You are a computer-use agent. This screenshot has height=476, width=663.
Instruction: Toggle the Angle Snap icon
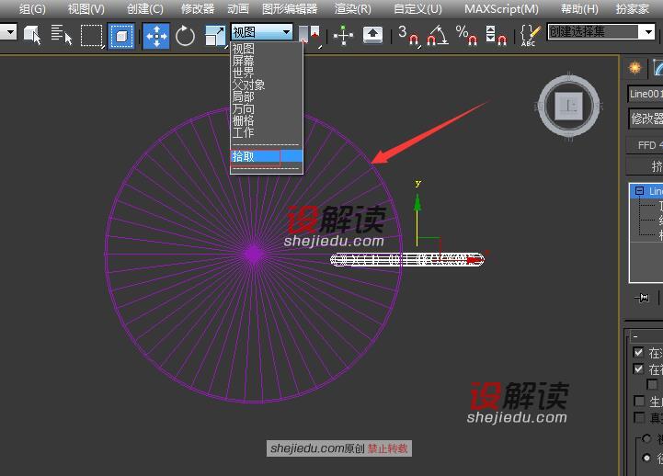[438, 35]
